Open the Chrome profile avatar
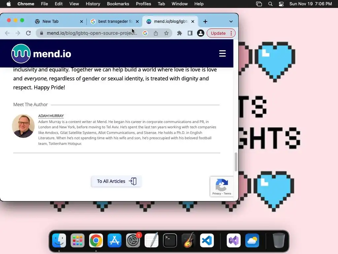338x254 pixels. coord(200,33)
